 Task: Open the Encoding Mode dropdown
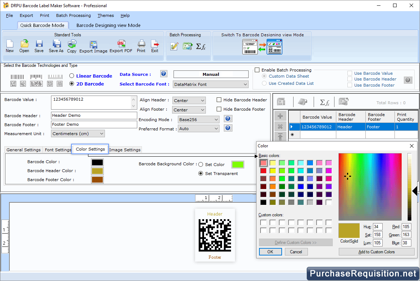point(199,119)
